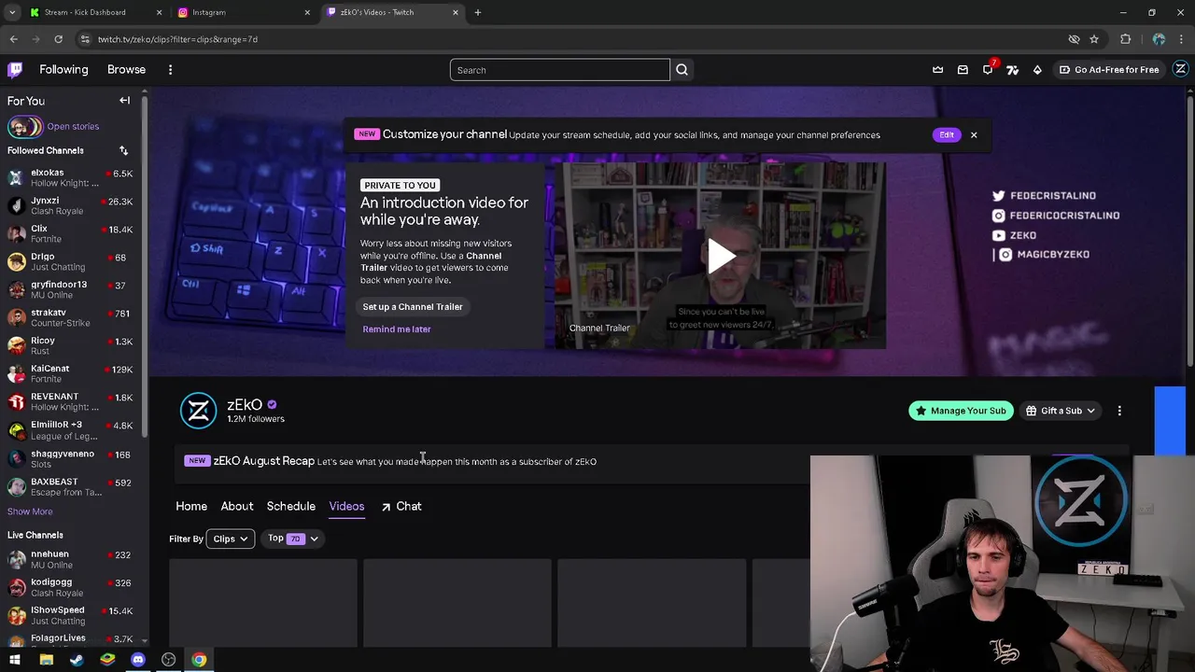Open IShowSpeed live channel in sidebar
This screenshot has height=672, width=1195.
click(71, 615)
